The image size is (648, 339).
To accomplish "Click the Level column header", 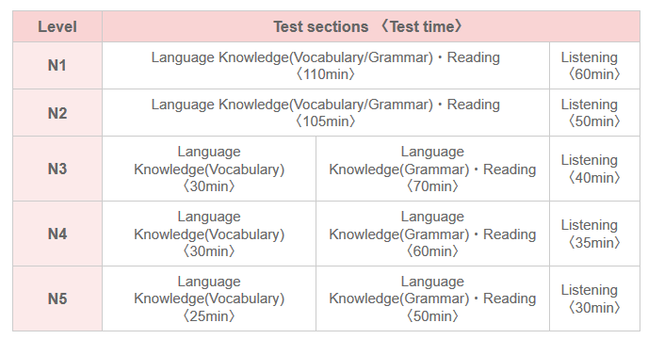I will click(x=57, y=26).
